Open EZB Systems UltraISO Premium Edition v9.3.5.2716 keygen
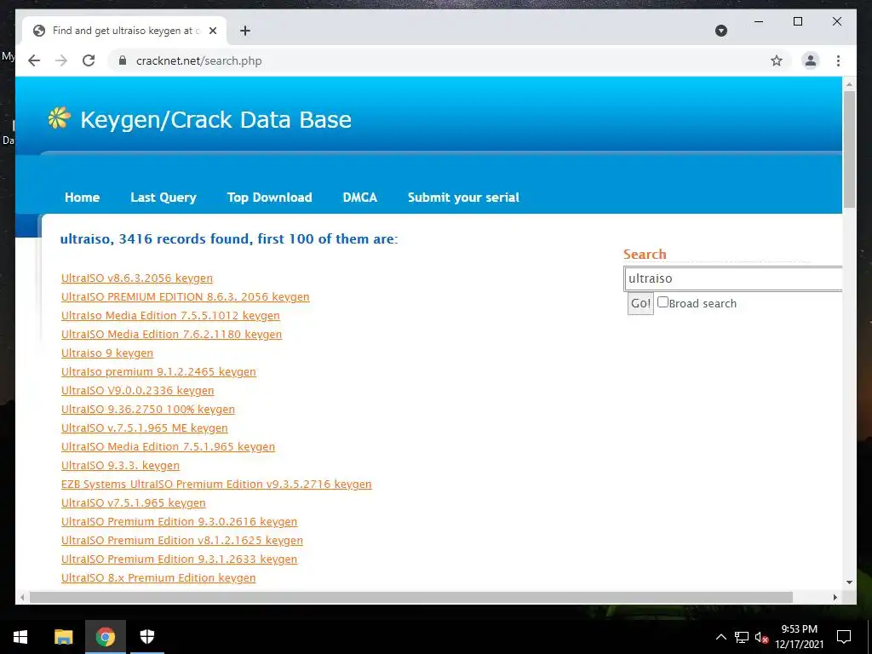The image size is (872, 654). coord(216,485)
